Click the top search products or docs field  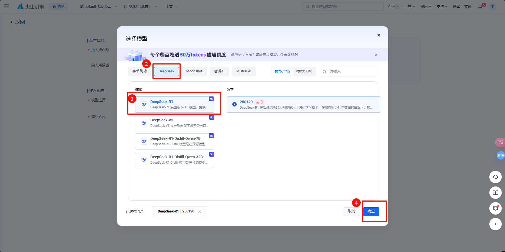click(x=343, y=7)
